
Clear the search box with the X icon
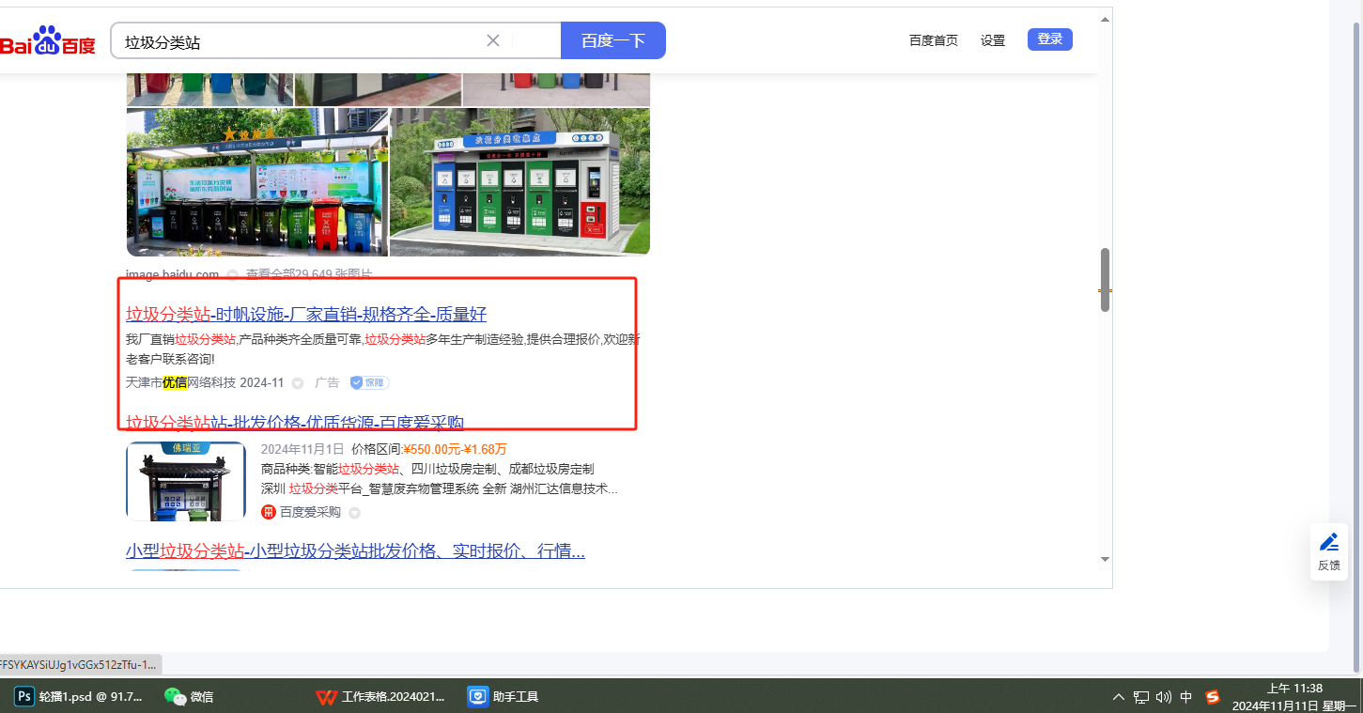(x=493, y=40)
